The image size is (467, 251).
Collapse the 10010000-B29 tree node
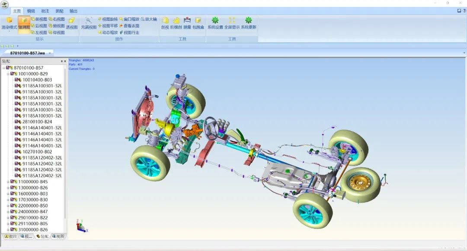coord(8,74)
